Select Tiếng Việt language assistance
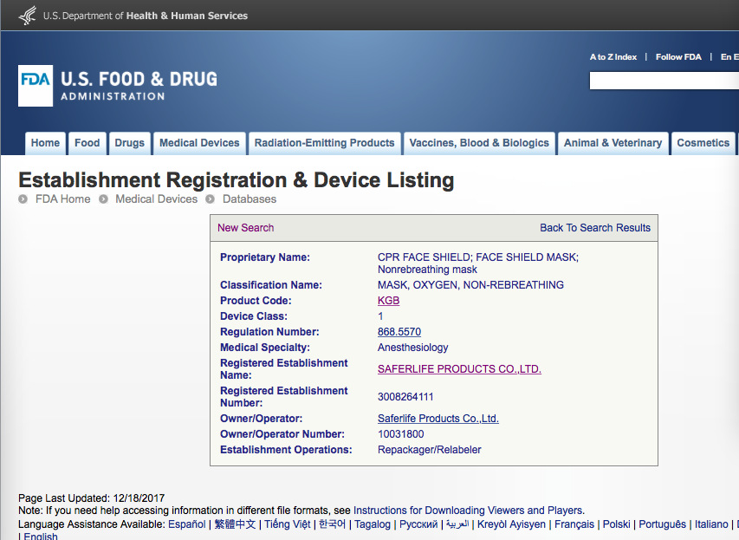This screenshot has height=540, width=739. pos(287,524)
